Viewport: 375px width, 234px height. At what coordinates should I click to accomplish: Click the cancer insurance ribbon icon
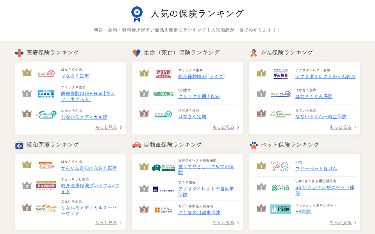pos(254,53)
